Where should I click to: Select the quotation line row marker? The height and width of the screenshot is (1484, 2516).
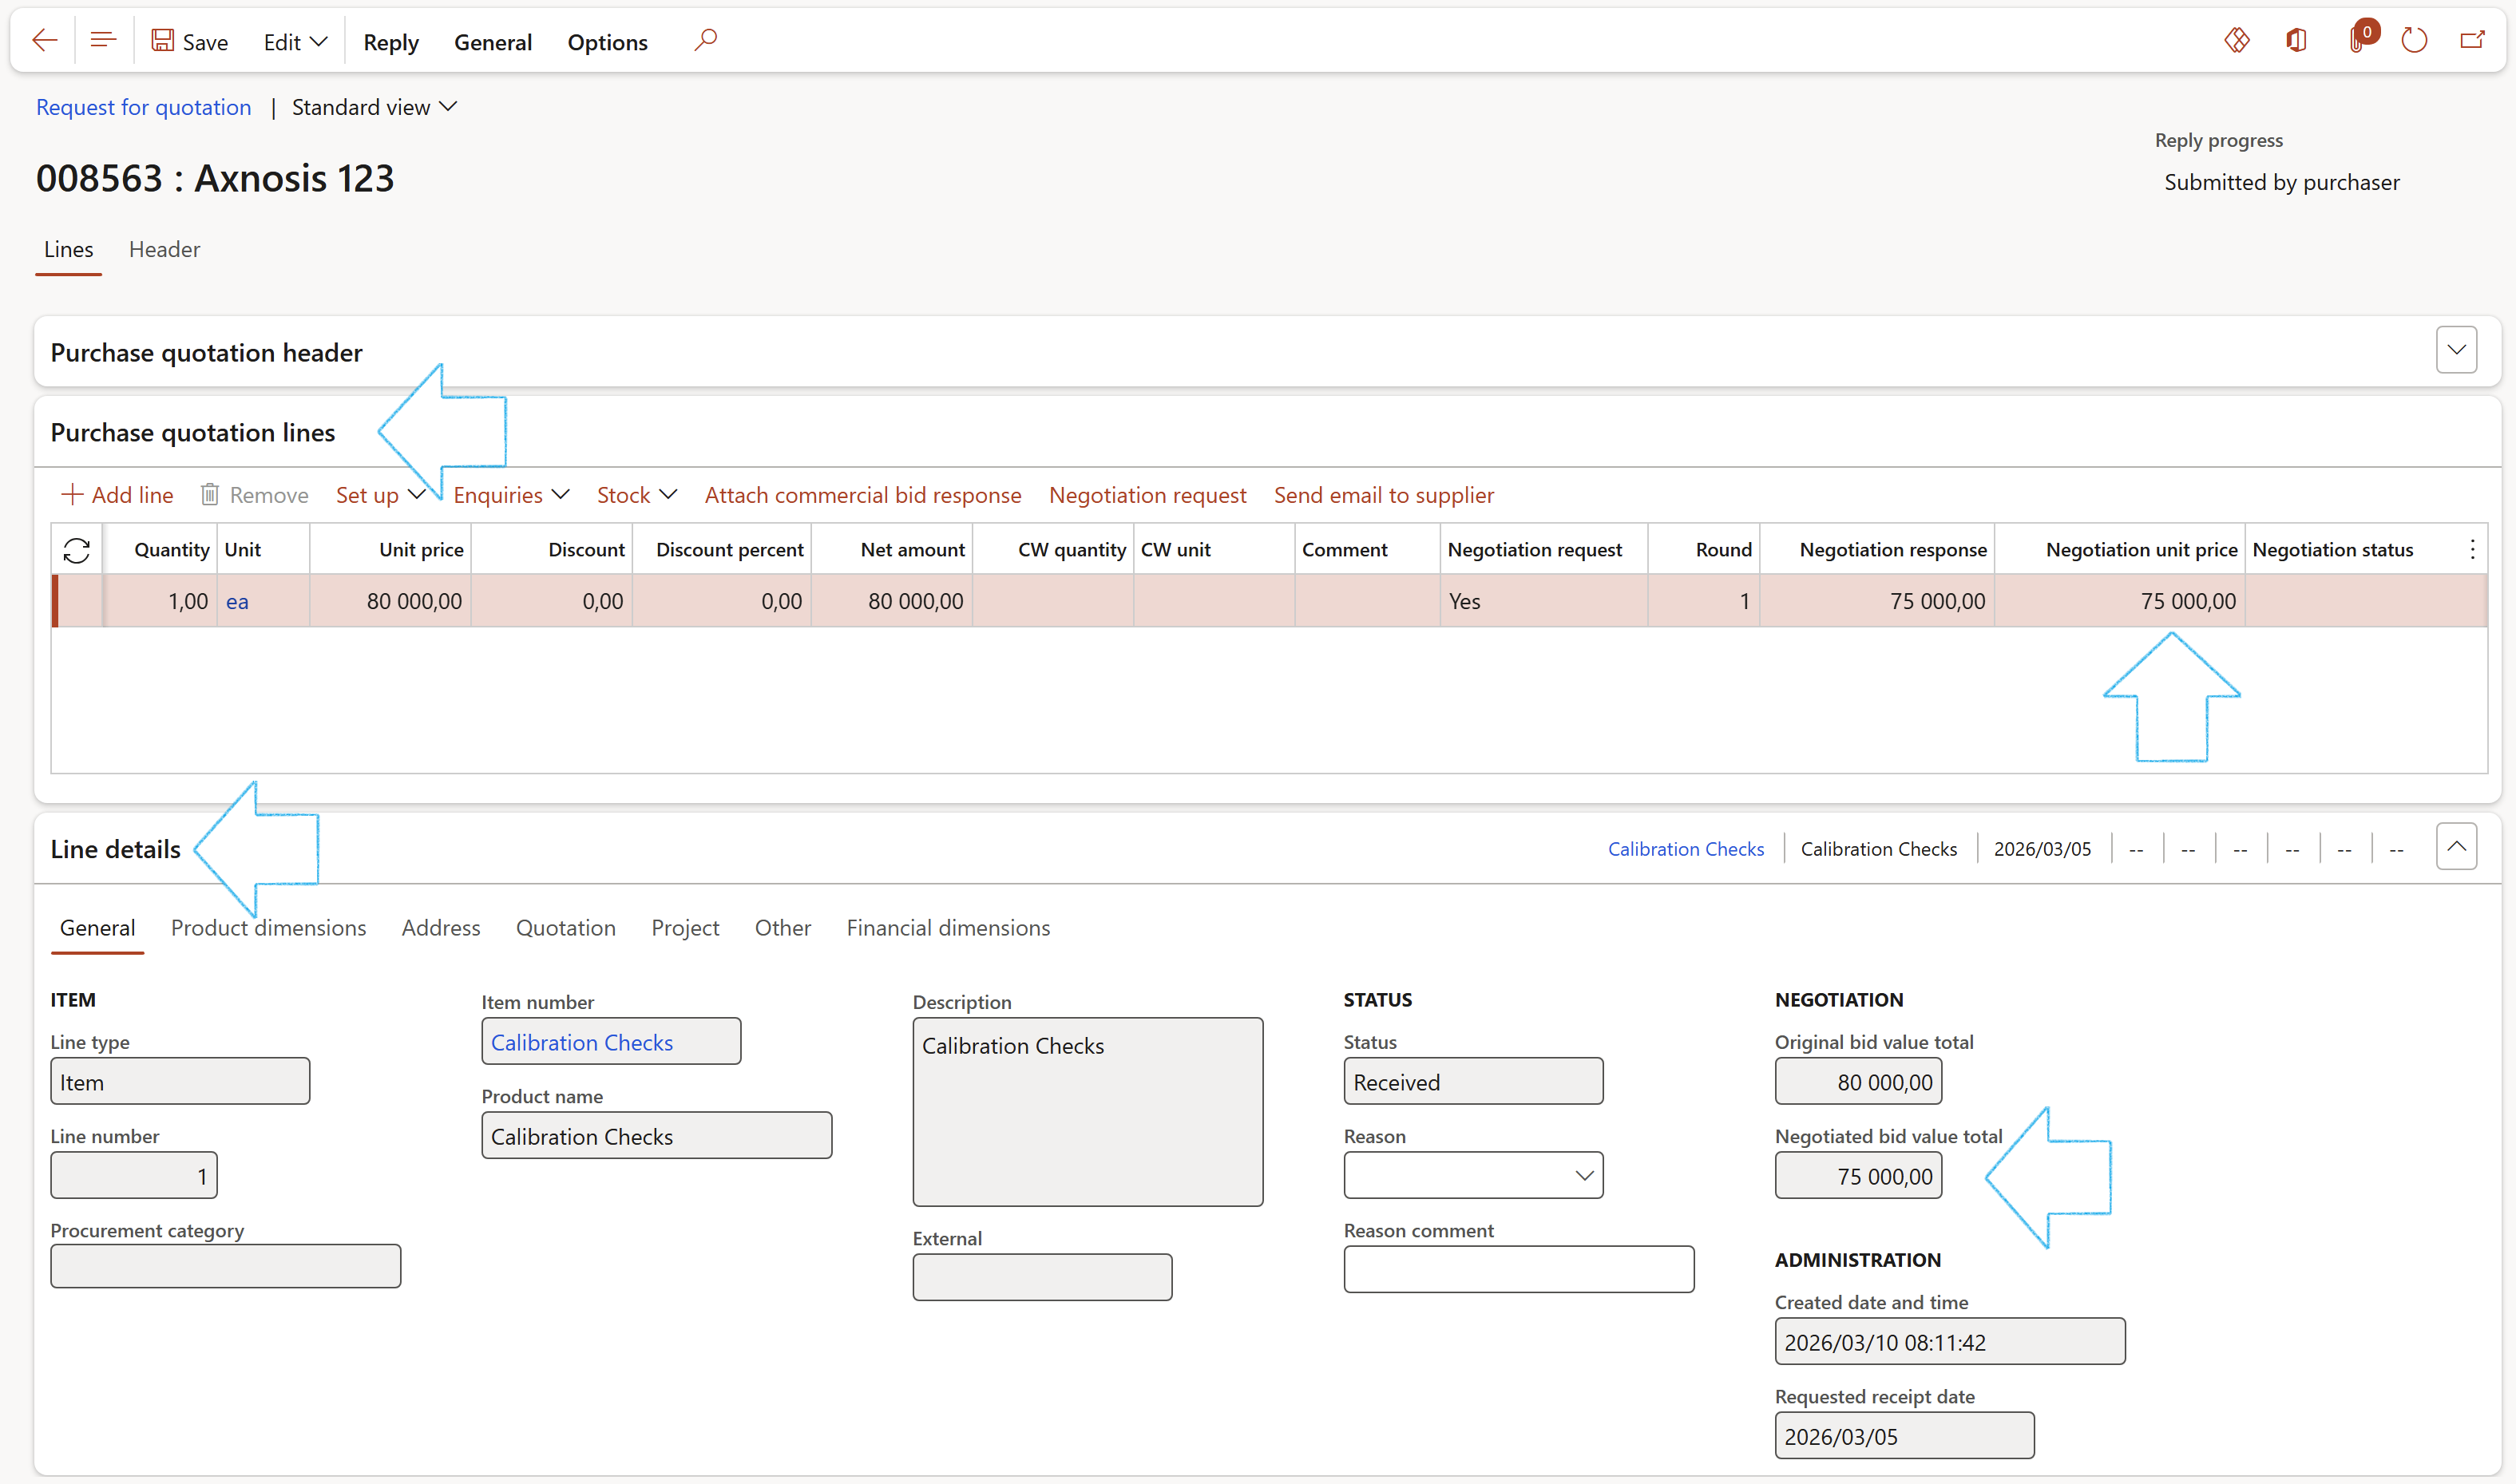tap(78, 601)
